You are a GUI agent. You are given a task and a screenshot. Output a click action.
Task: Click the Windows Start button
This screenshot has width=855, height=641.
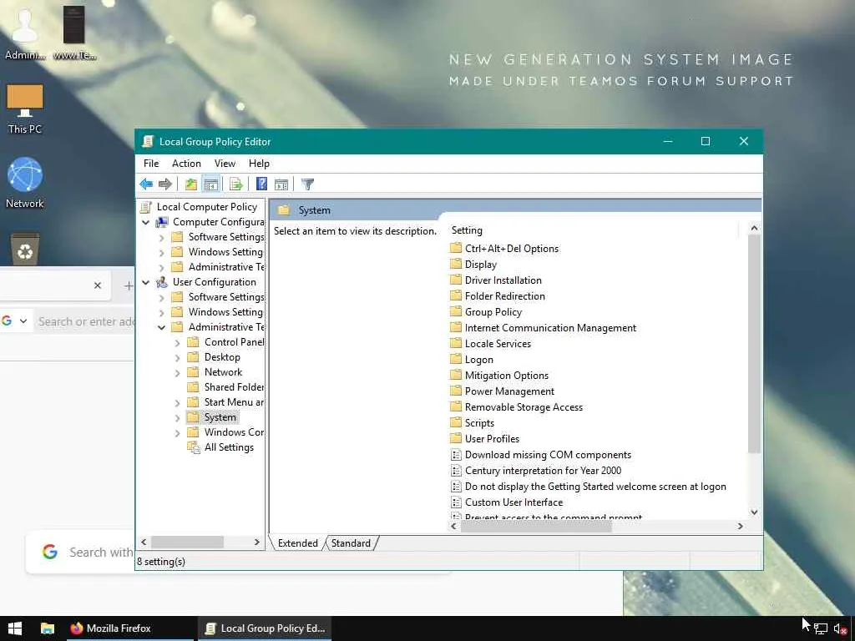[x=15, y=628]
